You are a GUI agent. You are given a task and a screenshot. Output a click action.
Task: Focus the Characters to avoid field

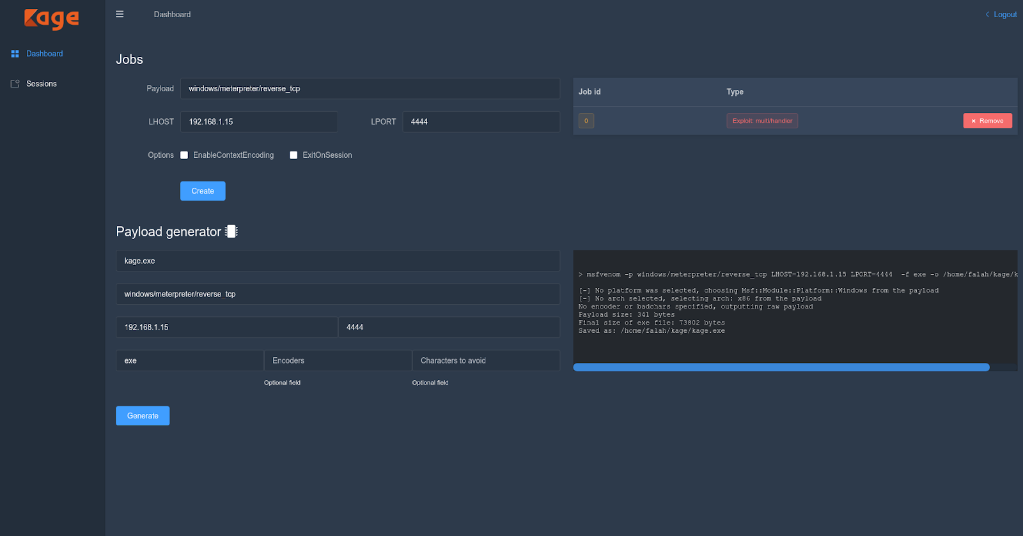[486, 360]
